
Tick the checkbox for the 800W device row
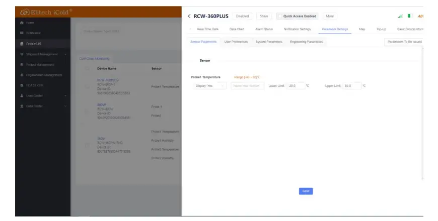[x=87, y=111]
